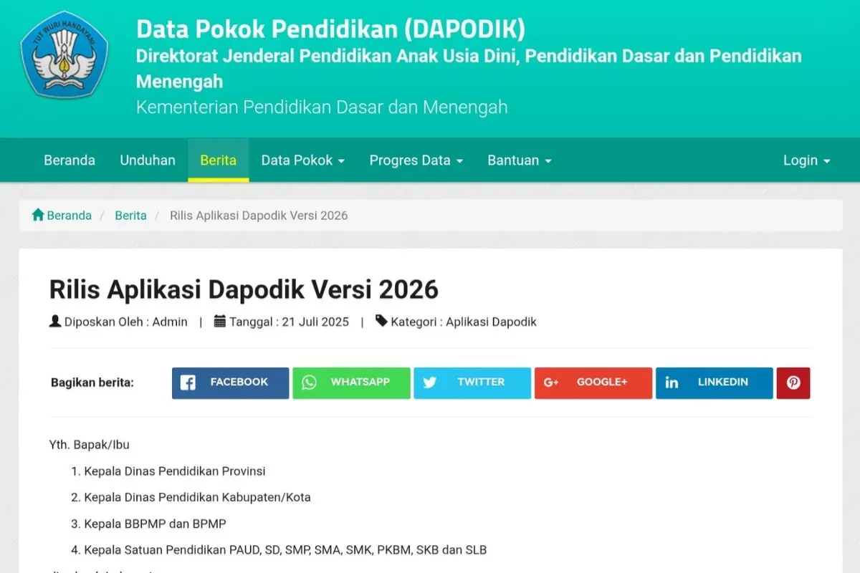Select the Berita tab in navbar
860x573 pixels.
(x=219, y=160)
